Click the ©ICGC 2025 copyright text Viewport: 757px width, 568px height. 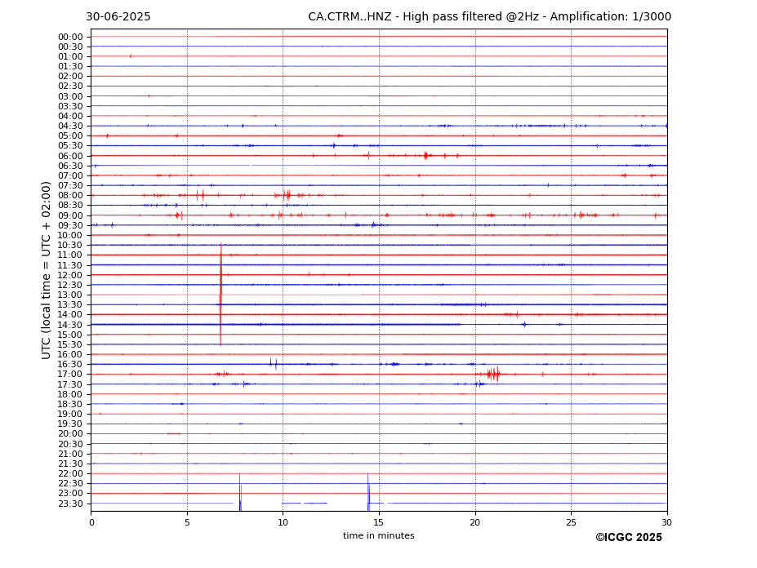[629, 538]
